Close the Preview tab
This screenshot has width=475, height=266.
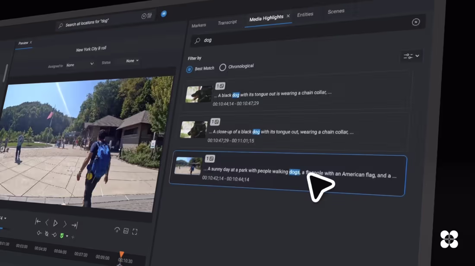tap(31, 42)
